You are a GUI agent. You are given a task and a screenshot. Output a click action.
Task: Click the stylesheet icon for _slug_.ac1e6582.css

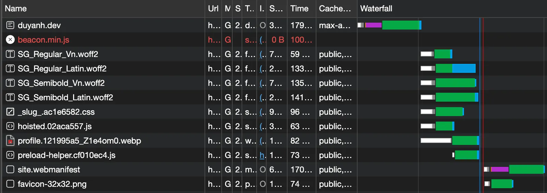pyautogui.click(x=10, y=112)
